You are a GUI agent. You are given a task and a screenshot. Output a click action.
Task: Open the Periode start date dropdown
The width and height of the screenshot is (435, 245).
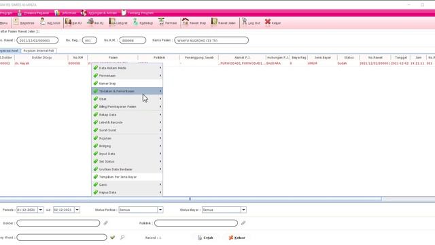tap(41, 210)
